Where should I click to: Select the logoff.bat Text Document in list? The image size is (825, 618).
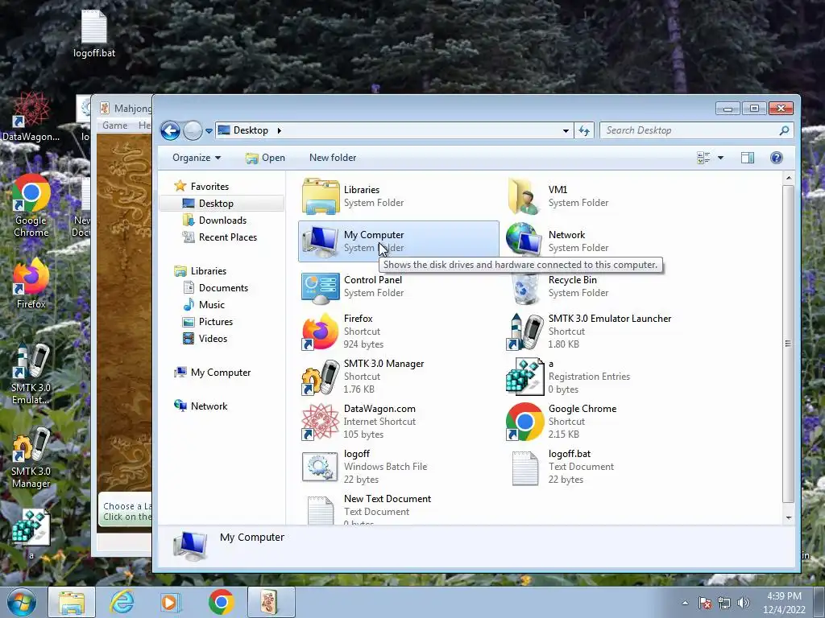[x=524, y=468]
